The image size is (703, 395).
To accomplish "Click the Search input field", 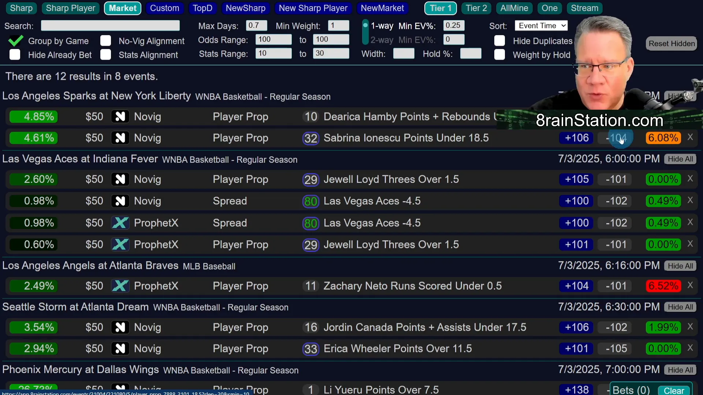I will [x=110, y=26].
